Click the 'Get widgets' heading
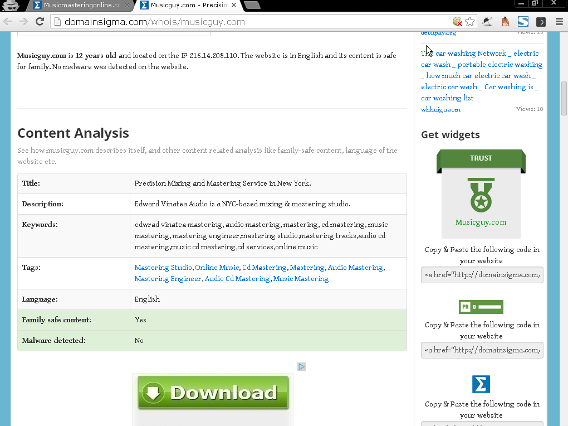Image resolution: width=568 pixels, height=426 pixels. [x=451, y=134]
